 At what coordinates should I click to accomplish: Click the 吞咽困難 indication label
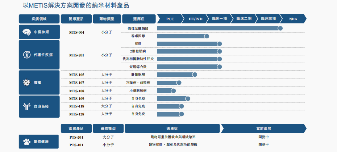tap(138, 36)
